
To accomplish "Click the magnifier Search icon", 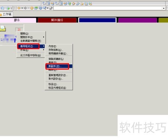I will click(x=44, y=8).
